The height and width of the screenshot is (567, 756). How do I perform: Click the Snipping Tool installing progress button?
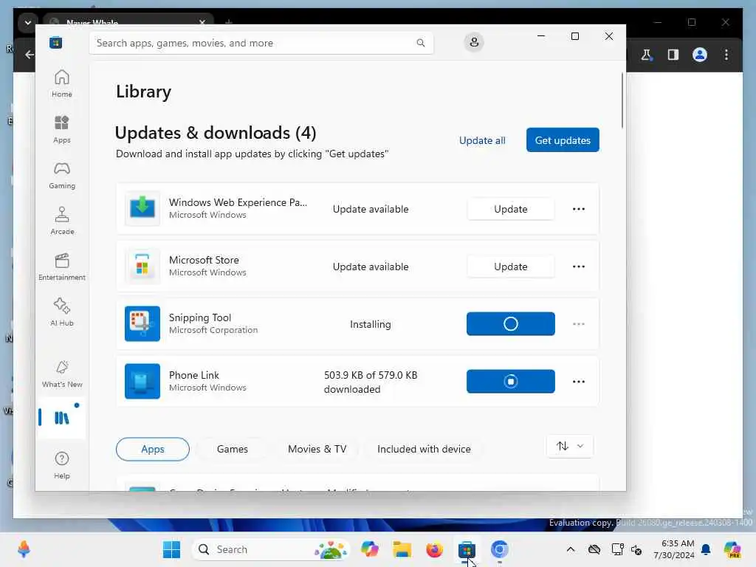point(511,324)
